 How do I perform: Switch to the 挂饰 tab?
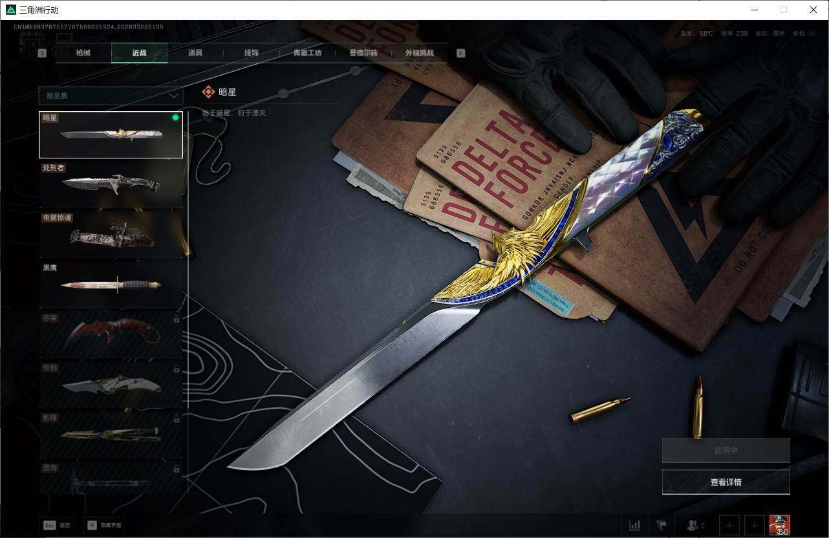tap(251, 53)
